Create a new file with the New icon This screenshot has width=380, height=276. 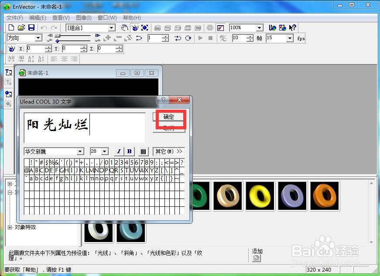[11, 27]
